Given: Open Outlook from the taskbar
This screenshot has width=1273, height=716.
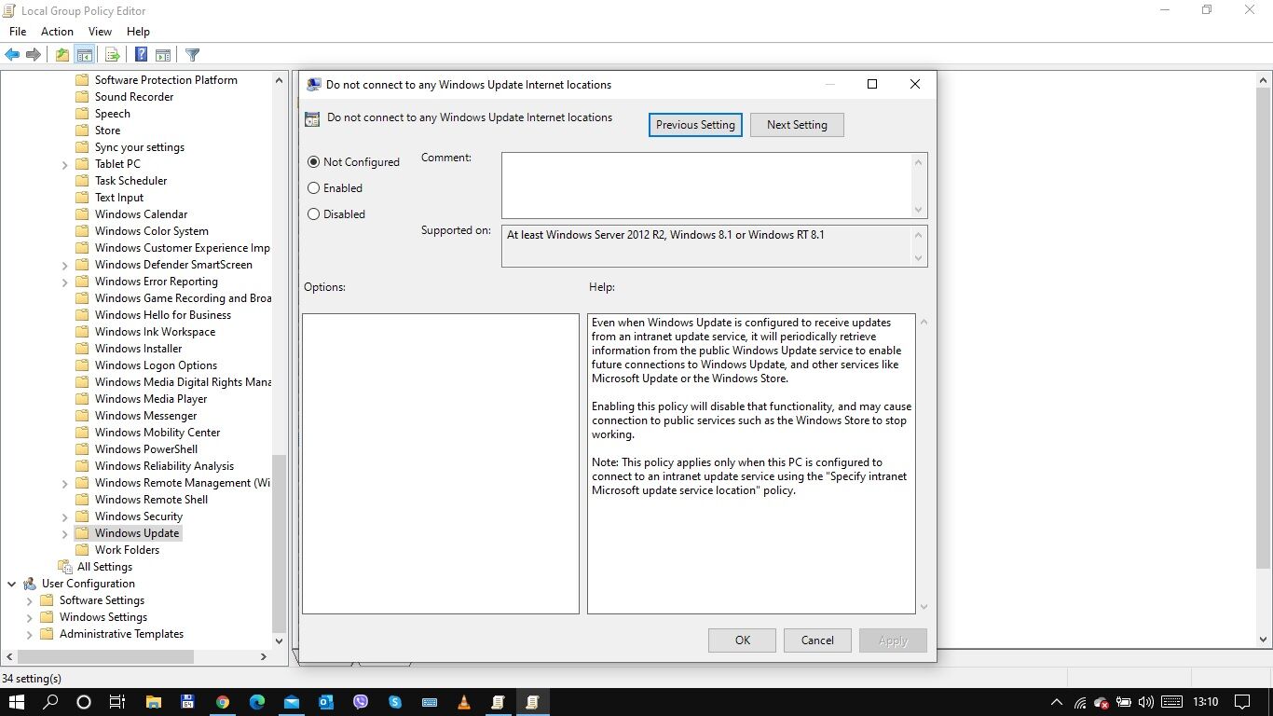Looking at the screenshot, I should [x=326, y=702].
